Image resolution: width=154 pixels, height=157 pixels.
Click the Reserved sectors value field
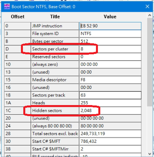[x=110, y=57]
